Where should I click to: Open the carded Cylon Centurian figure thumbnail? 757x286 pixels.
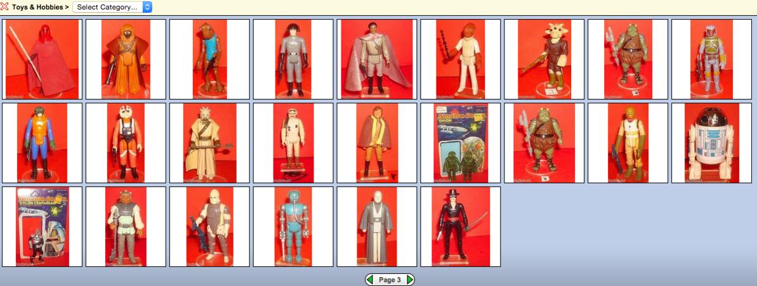click(42, 226)
